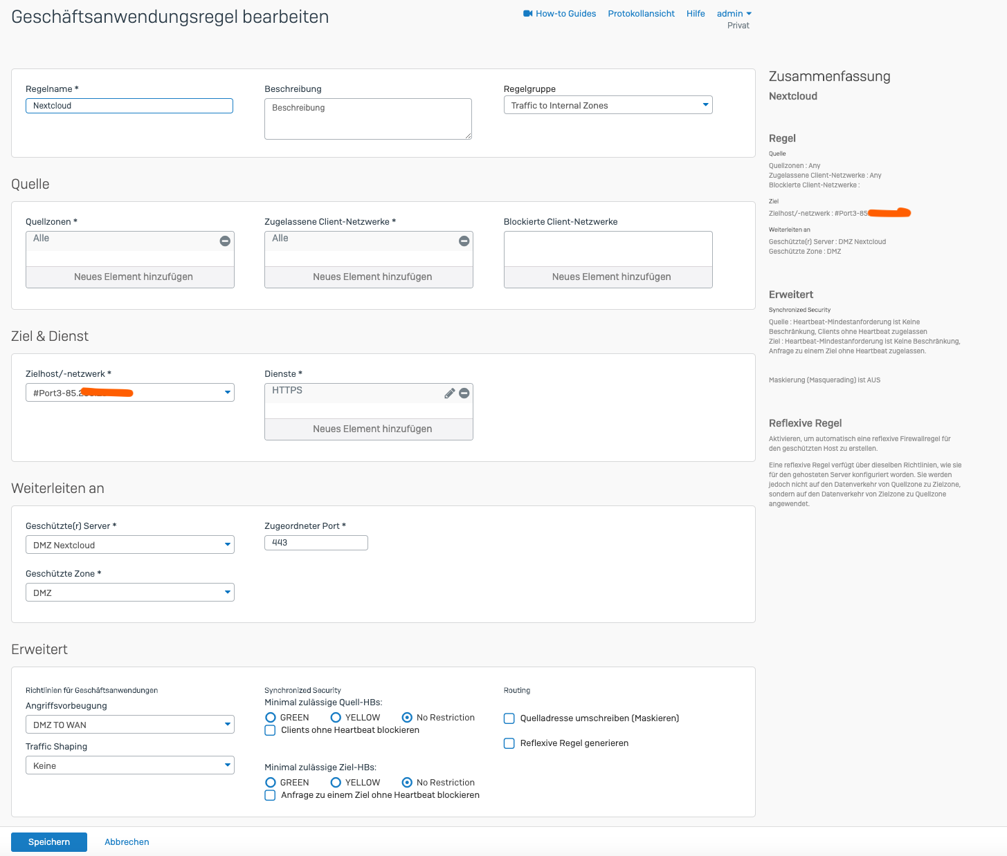1007x856 pixels.
Task: Edit the HTTPS service entry
Action: [x=449, y=393]
